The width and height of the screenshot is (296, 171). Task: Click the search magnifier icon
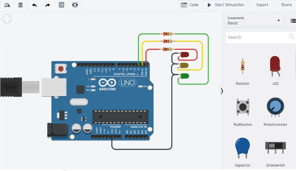pos(291,36)
